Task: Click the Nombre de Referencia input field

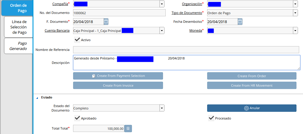Action: (186, 50)
